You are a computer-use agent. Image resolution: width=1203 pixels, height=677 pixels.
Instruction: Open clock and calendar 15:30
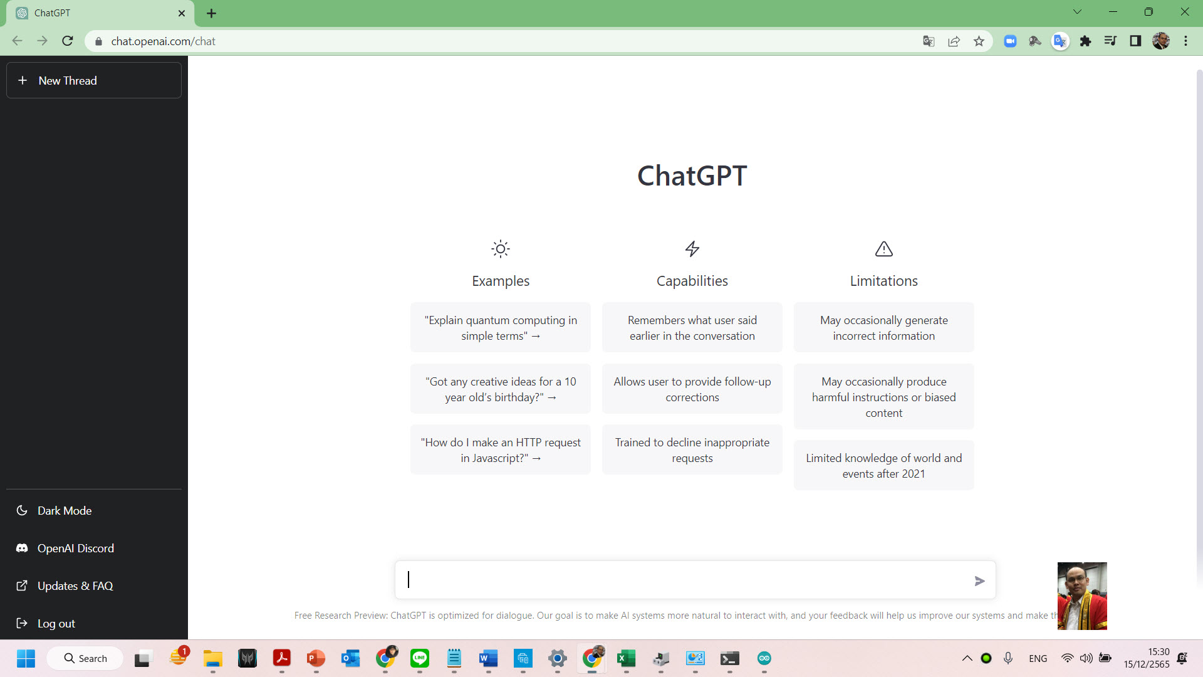tap(1147, 658)
